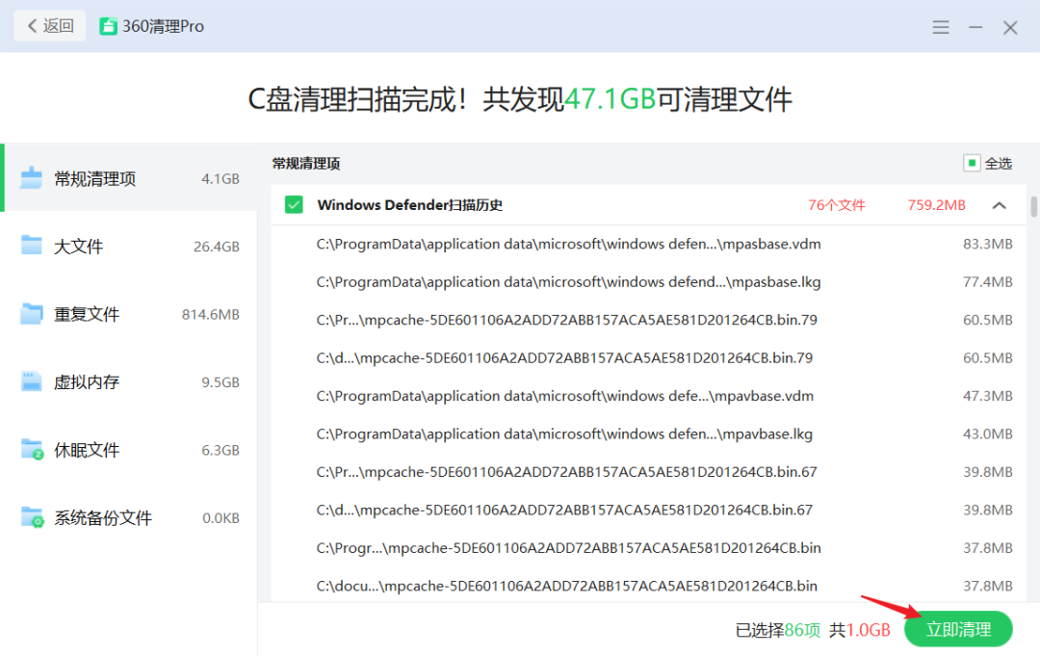The width and height of the screenshot is (1040, 656).
Task: Open the 大文件 category
Action: [x=129, y=247]
